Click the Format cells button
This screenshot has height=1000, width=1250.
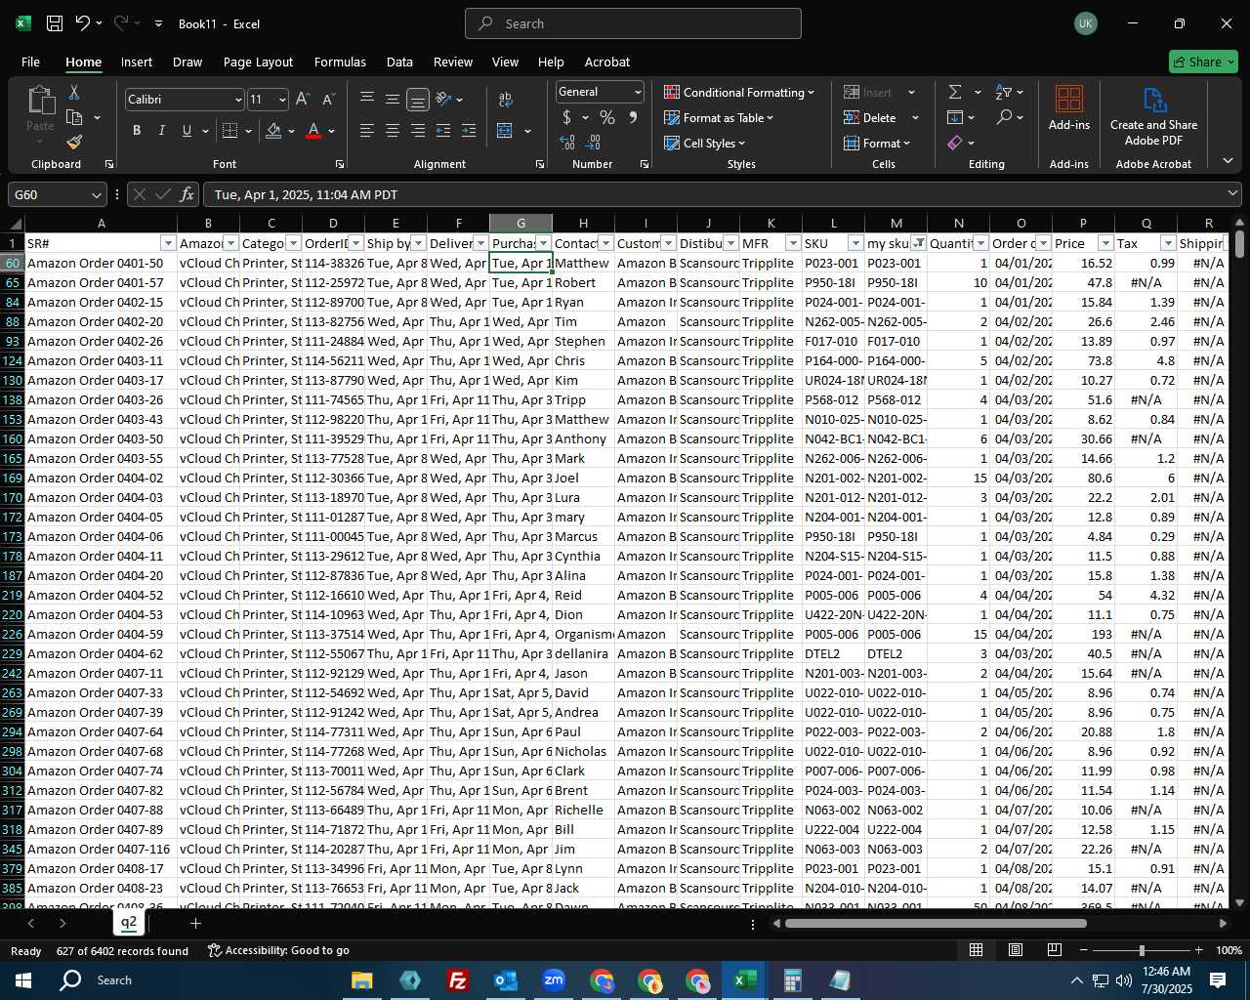click(877, 143)
